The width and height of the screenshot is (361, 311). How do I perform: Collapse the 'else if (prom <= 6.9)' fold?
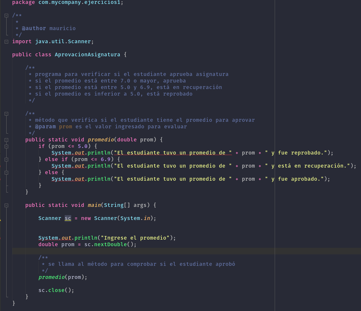[x=7, y=159]
